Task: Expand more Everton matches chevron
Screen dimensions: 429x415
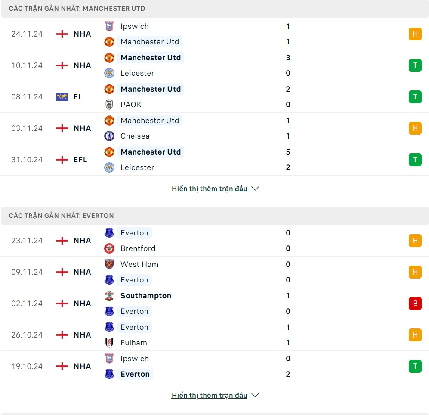Action: pos(255,395)
